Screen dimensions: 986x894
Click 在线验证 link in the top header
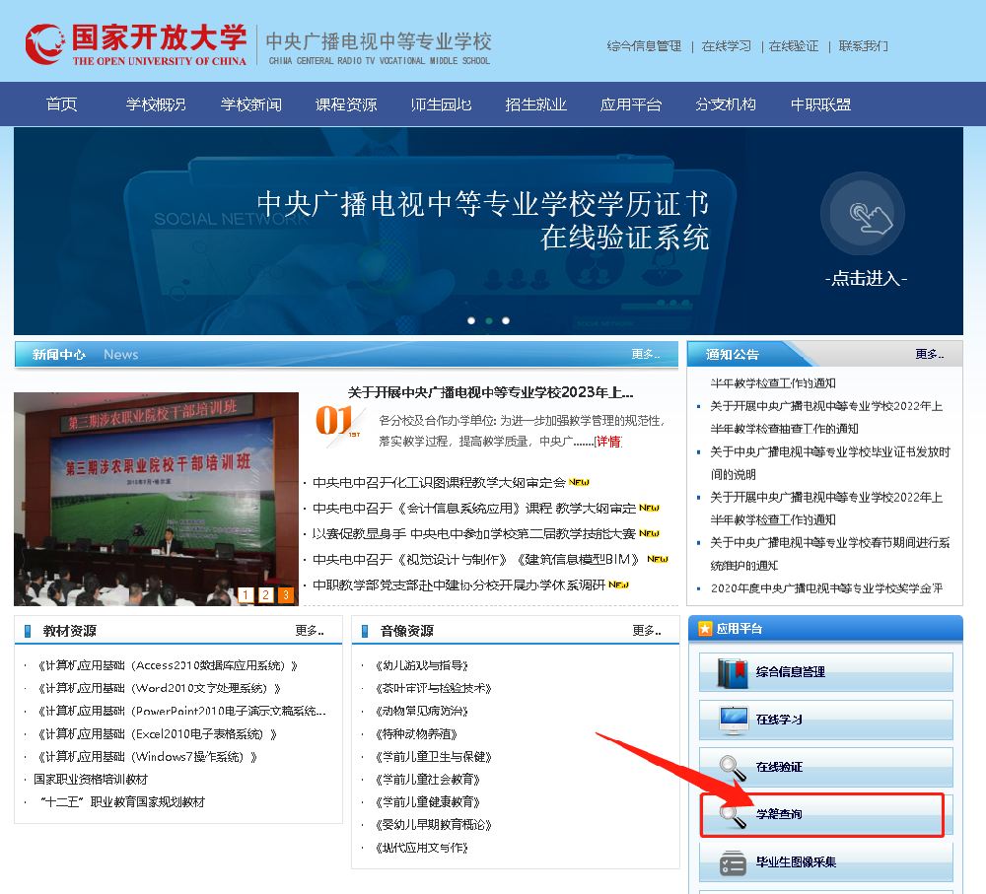[x=794, y=46]
